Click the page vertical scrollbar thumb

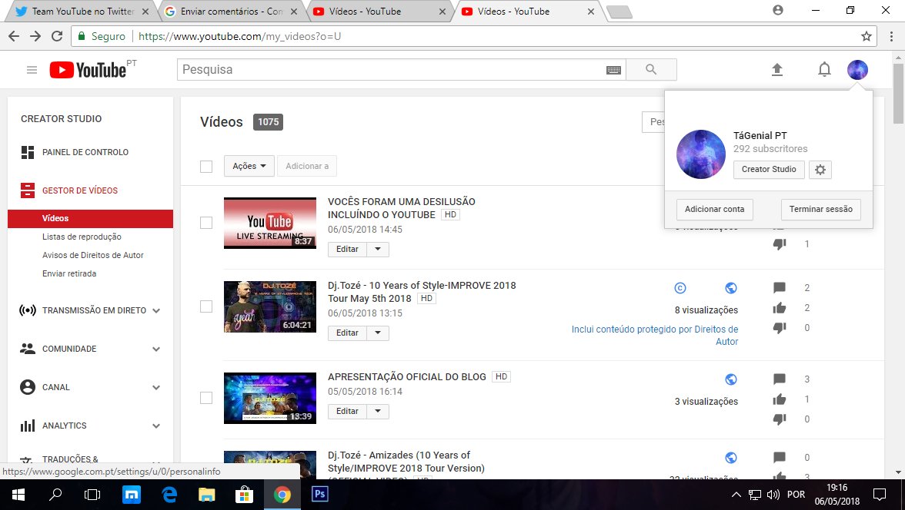898,94
